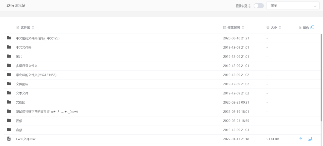Click file icon of Excel文件.xlsx
The image size is (323, 146).
click(9, 139)
